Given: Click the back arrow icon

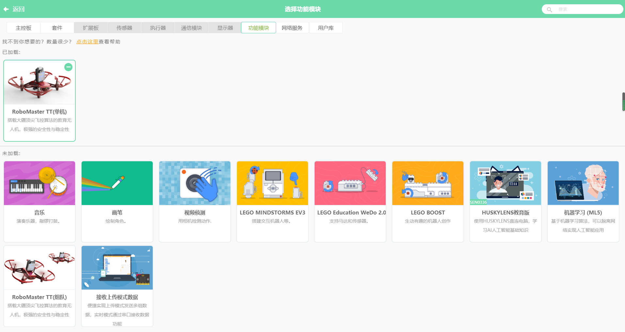Looking at the screenshot, I should pos(6,9).
